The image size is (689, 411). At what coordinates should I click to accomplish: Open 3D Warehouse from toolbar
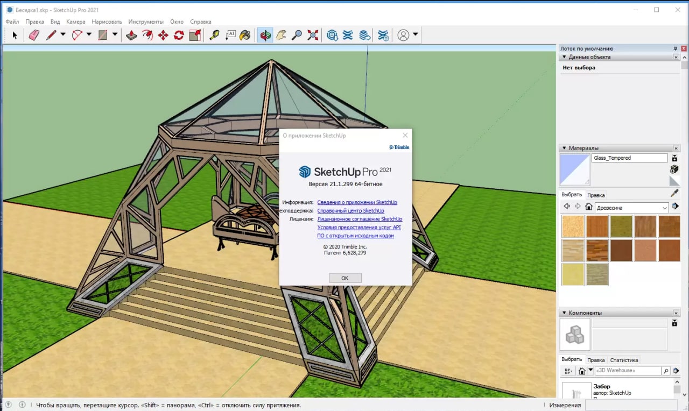(x=332, y=36)
